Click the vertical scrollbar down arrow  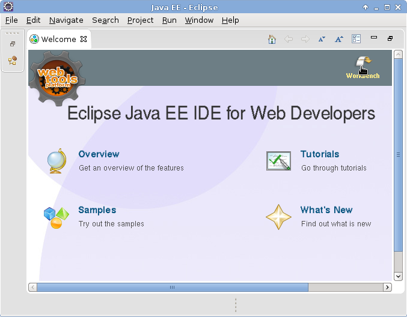pos(398,276)
